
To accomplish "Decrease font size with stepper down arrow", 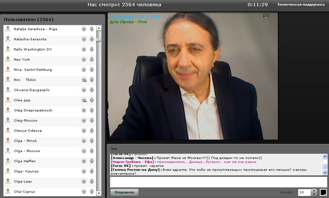I will tap(314, 194).
